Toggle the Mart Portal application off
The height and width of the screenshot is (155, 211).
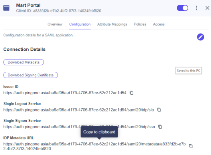(x=182, y=8)
